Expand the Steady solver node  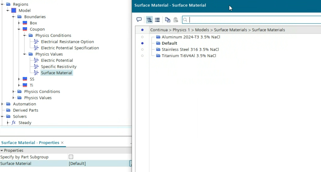coord(8,123)
